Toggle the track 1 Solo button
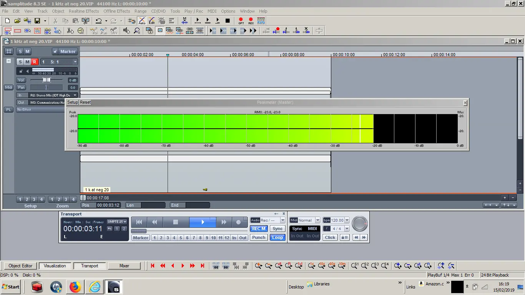Image resolution: width=525 pixels, height=295 pixels. click(20, 62)
